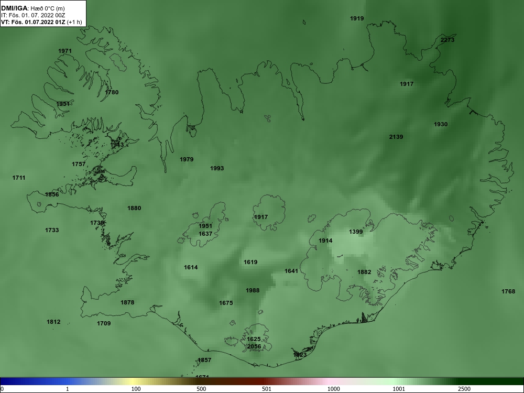Viewport: 524px width, 393px height.
Task: Click the 1919 value off the north coast
Action: [357, 18]
